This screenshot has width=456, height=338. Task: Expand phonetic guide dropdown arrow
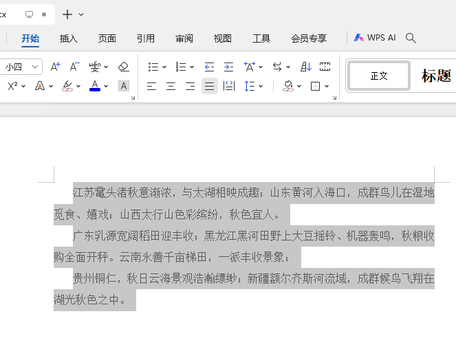pos(106,67)
